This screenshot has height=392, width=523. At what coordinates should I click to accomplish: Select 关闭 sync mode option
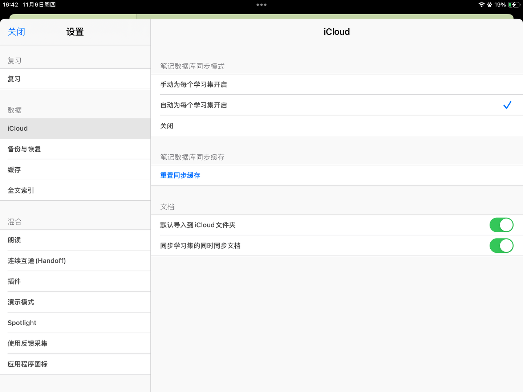(167, 126)
